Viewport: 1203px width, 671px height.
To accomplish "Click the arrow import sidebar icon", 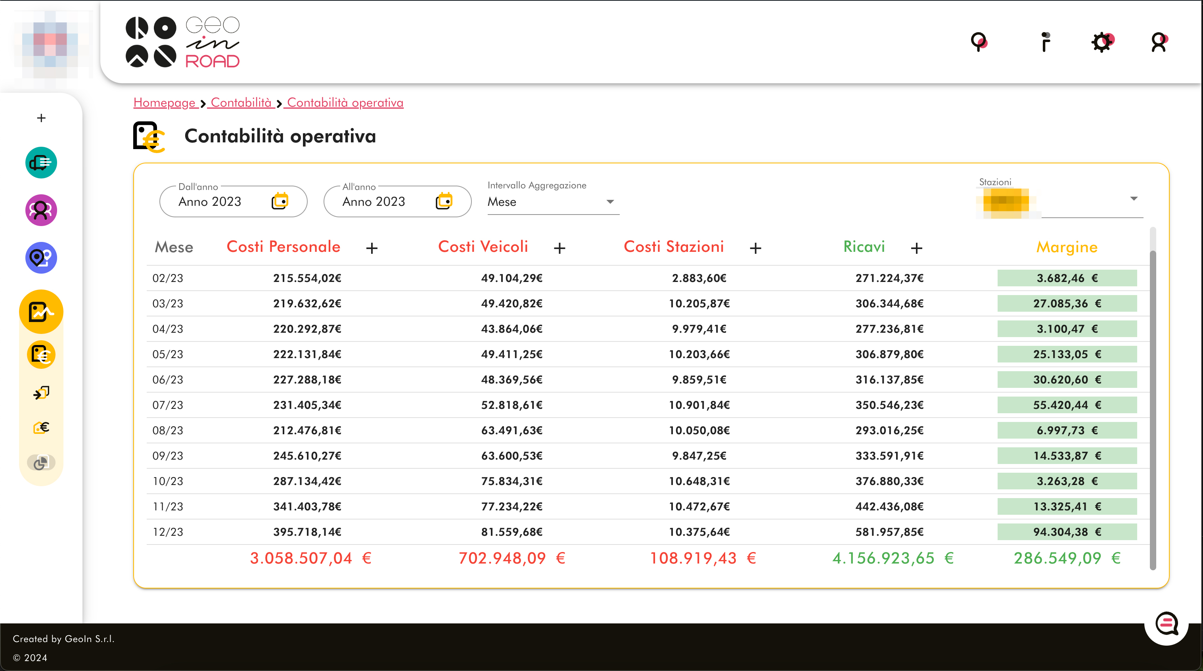I will click(x=41, y=393).
